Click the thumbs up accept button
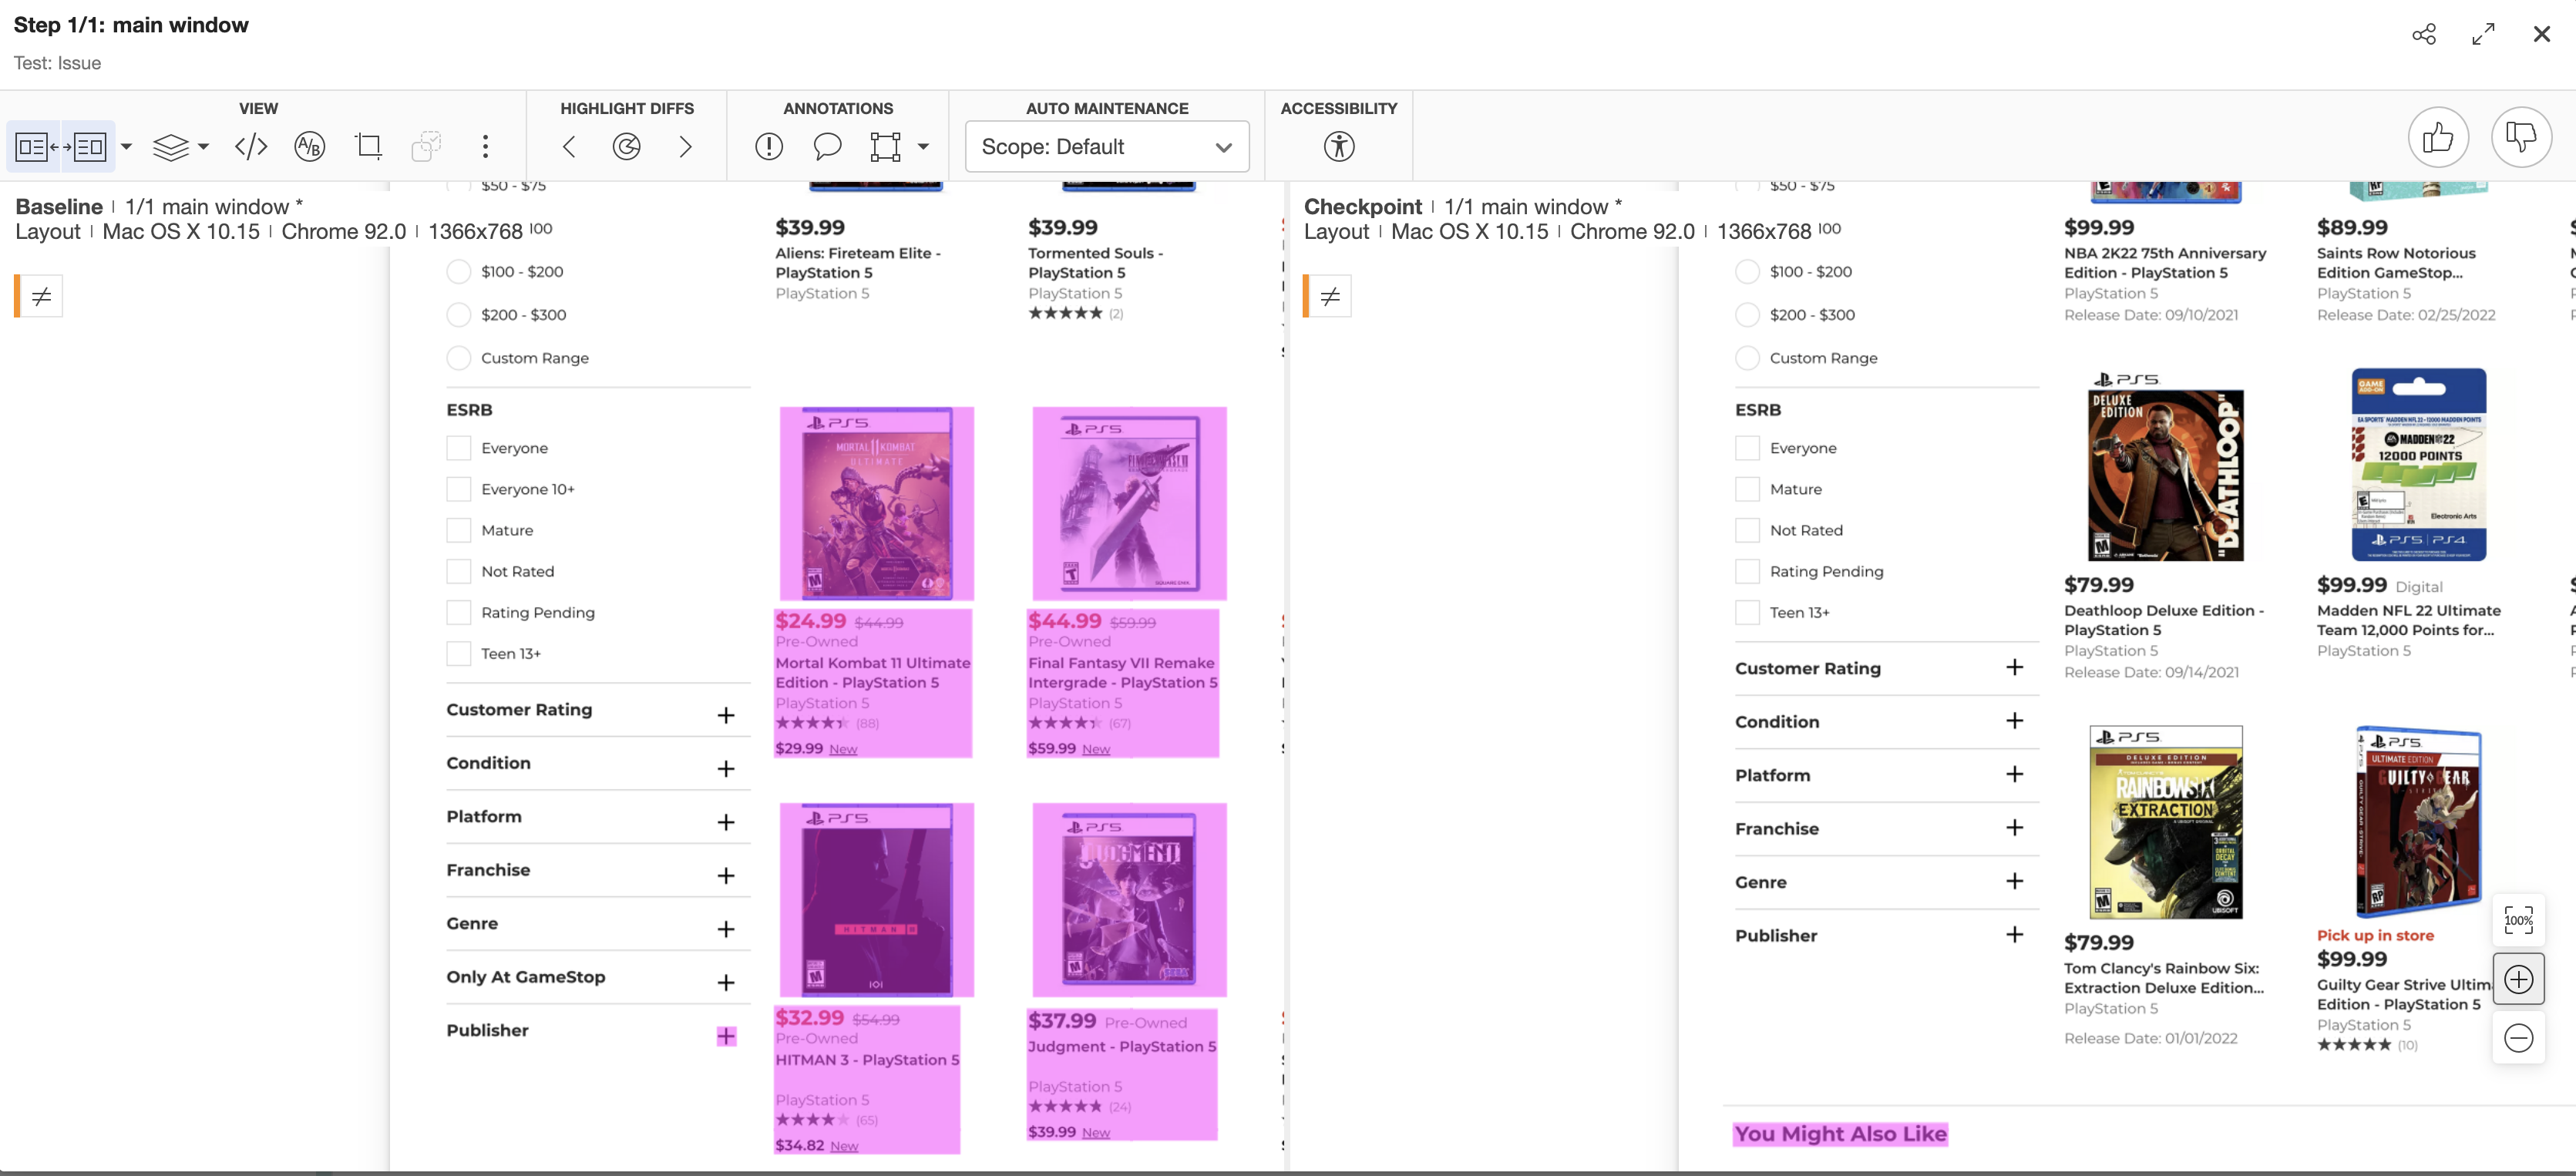Image resolution: width=2576 pixels, height=1176 pixels. pyautogui.click(x=2438, y=137)
